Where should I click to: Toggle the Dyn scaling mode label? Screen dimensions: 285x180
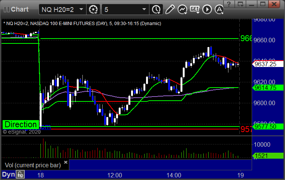(8, 174)
